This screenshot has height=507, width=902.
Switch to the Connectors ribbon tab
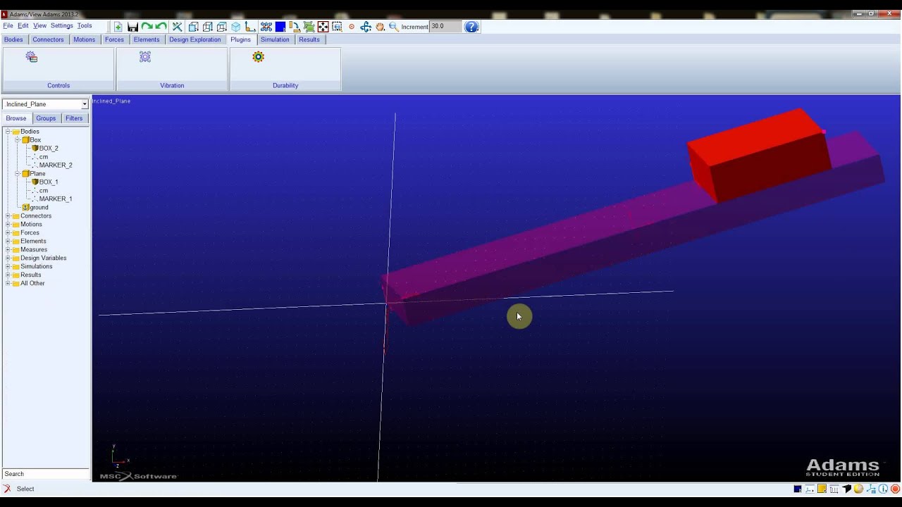(48, 39)
